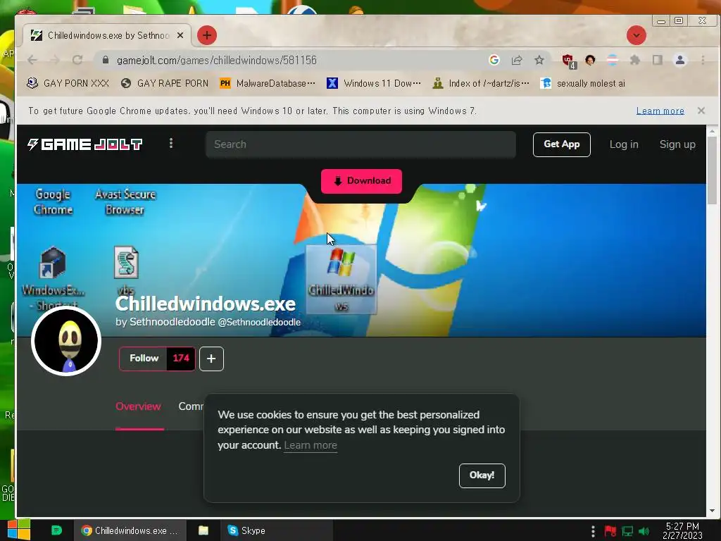
Task: Open the green app icon on the taskbar
Action: pyautogui.click(x=56, y=530)
